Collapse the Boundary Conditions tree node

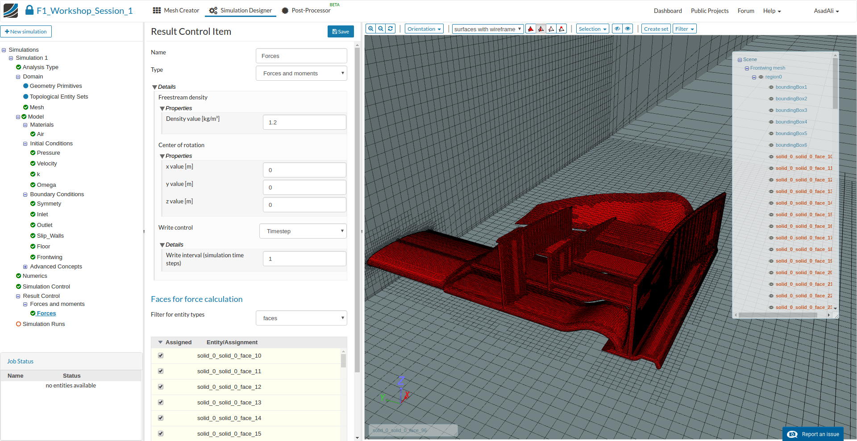pyautogui.click(x=25, y=195)
